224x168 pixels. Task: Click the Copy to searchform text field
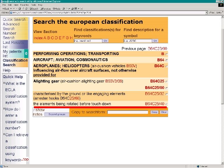point(128,112)
